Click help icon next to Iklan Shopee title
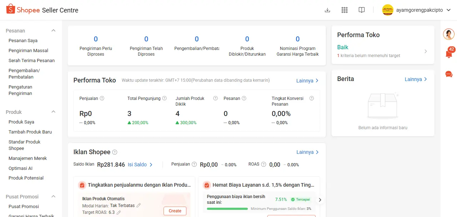The image size is (457, 217). point(115,152)
